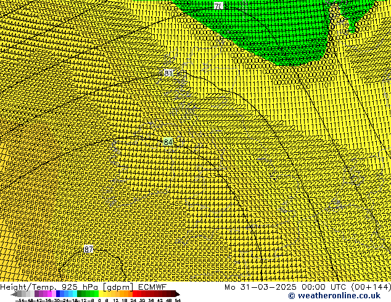This screenshot has width=391, height=302.
Task: Click the legend value 0 on the color scale
Action: (x=99, y=300)
